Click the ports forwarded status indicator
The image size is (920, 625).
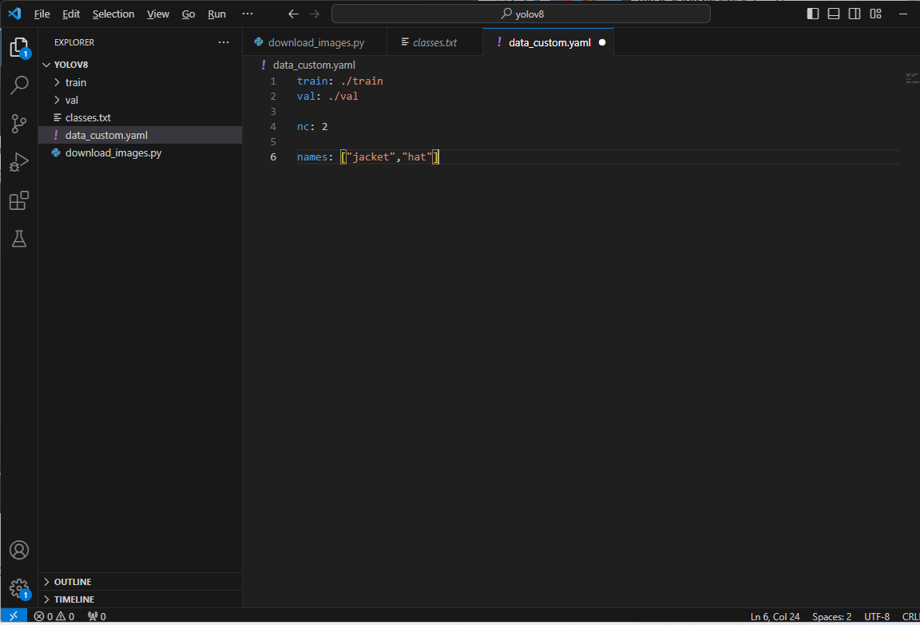[x=97, y=616]
